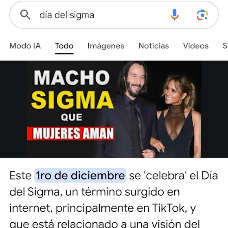Click "término surgido en" snippet line
The height and width of the screenshot is (228, 228).
pos(130,192)
